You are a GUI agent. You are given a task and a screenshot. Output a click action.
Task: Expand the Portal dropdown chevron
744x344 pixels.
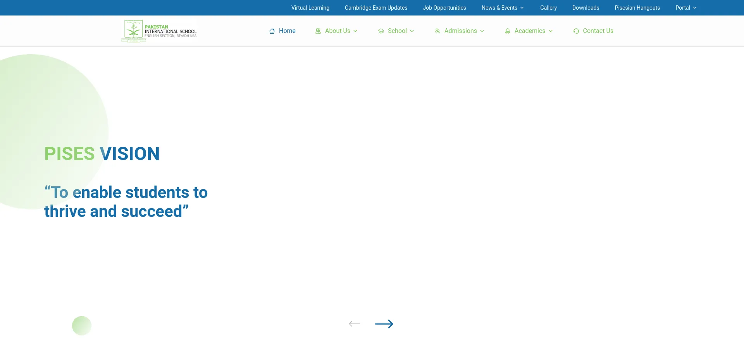pyautogui.click(x=695, y=8)
